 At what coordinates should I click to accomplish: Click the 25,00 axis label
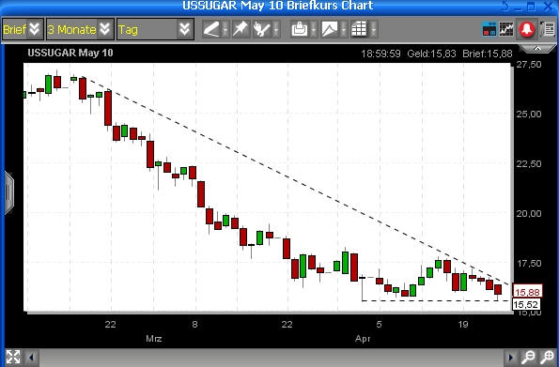tap(529, 114)
